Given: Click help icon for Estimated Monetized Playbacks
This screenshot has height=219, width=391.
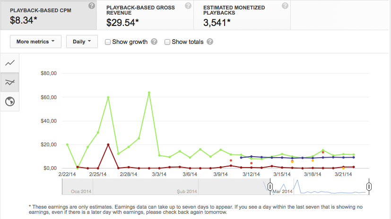Looking at the screenshot, I should point(285,6).
